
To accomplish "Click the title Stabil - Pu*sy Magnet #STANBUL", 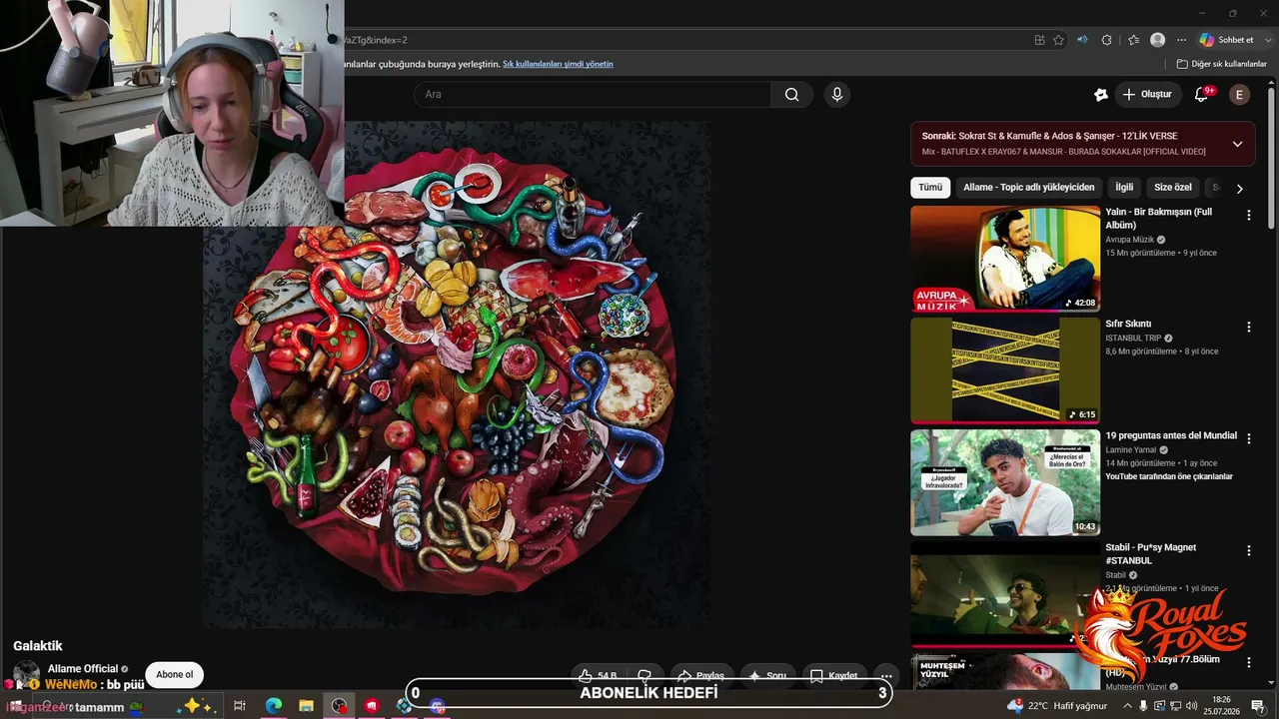I will pos(1151,554).
